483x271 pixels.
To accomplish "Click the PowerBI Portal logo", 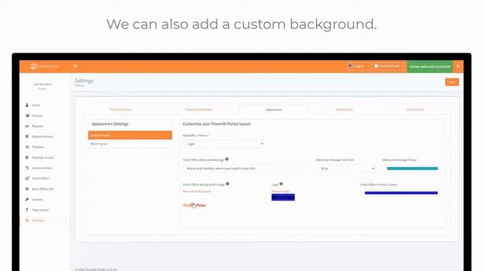I will point(45,66).
